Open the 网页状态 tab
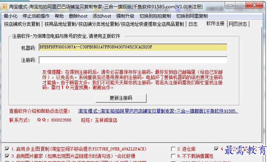The height and width of the screenshot is (162, 270). click(x=238, y=24)
